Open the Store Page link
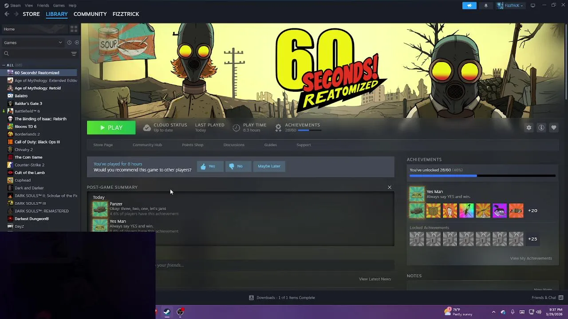 (103, 145)
